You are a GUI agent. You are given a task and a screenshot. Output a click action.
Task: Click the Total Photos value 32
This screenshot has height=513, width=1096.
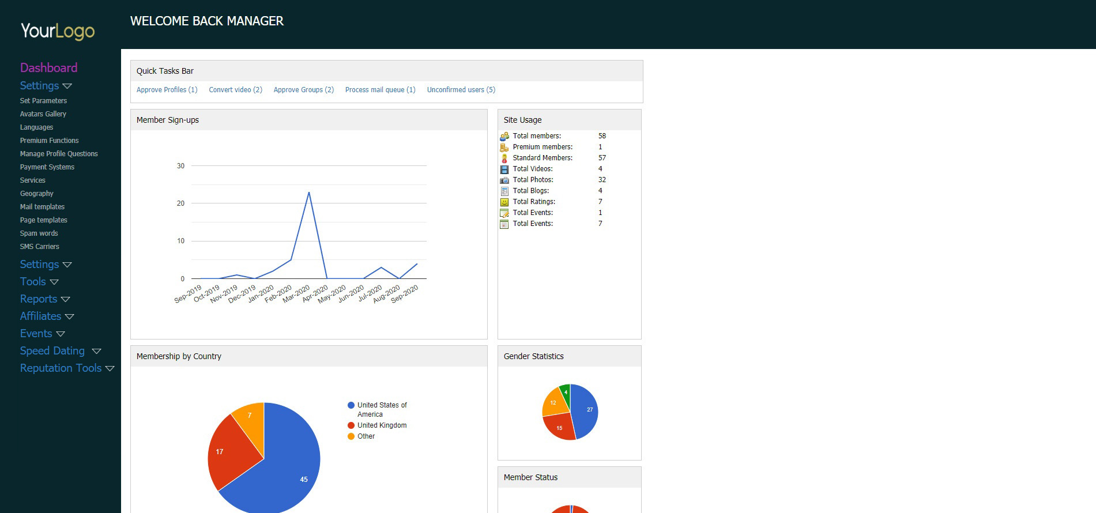coord(602,180)
